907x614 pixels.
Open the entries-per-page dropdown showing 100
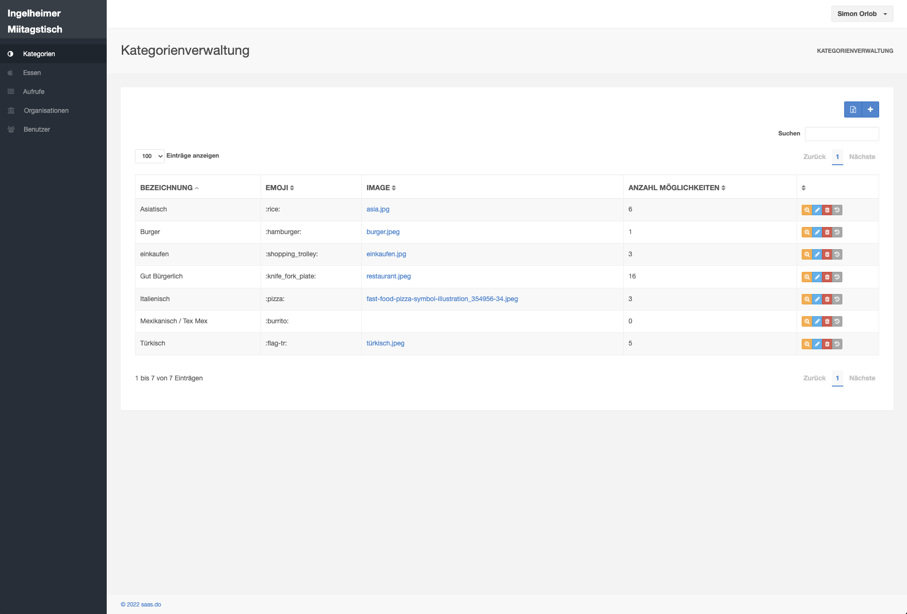150,156
